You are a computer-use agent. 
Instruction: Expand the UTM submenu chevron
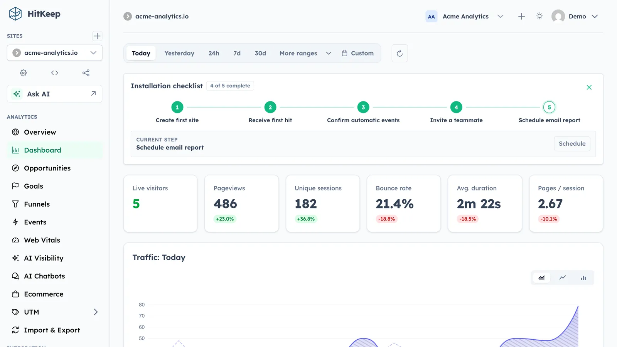click(x=96, y=312)
